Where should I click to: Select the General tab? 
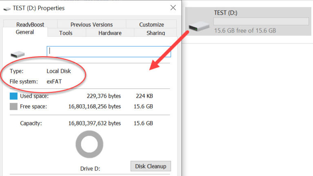(x=25, y=33)
